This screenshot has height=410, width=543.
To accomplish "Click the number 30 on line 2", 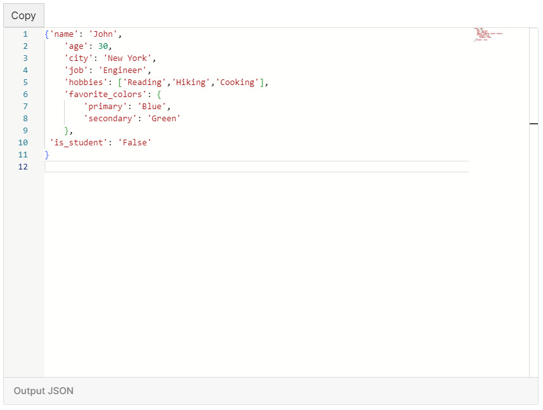I will click(x=103, y=46).
